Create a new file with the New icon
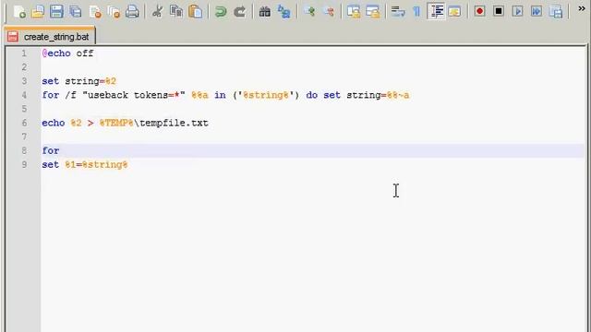This screenshot has width=591, height=332. (x=19, y=12)
